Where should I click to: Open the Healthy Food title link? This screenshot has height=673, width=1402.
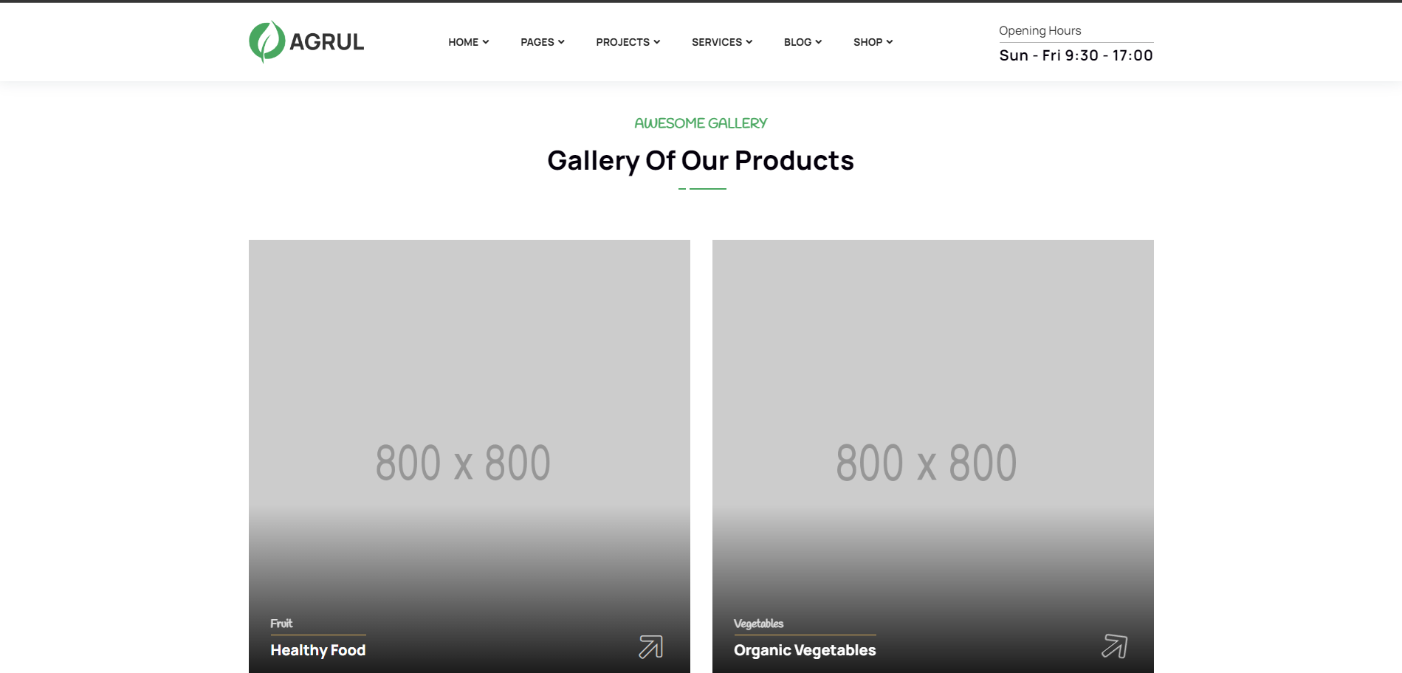(317, 650)
